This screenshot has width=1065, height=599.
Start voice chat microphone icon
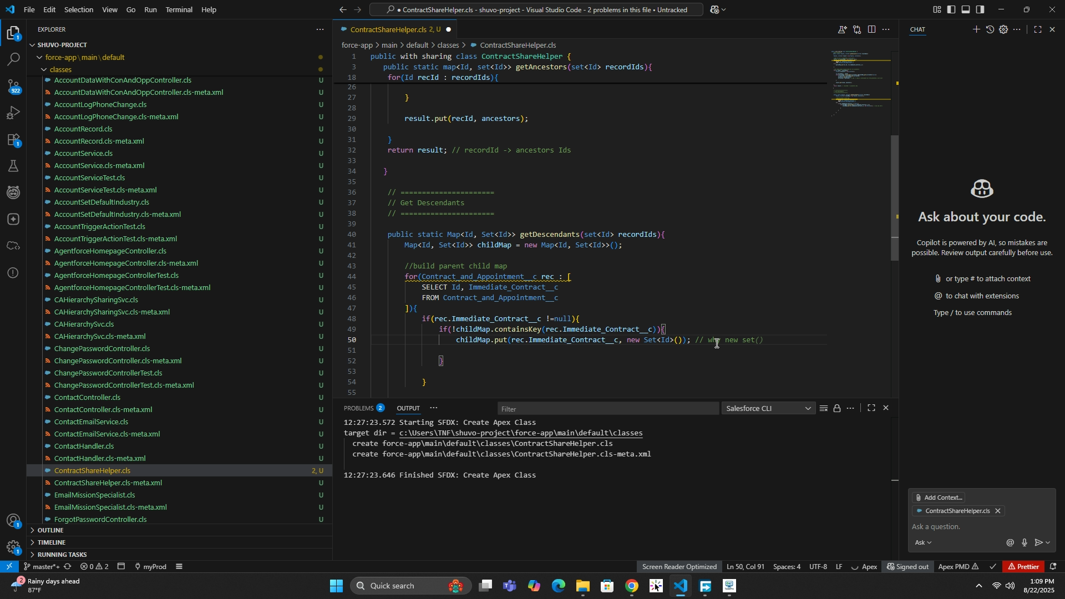click(x=1024, y=543)
